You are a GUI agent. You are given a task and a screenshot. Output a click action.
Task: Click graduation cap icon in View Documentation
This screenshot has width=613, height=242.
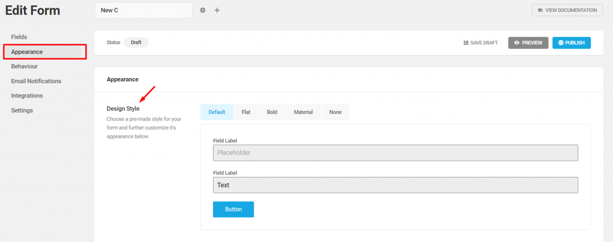coord(540,10)
